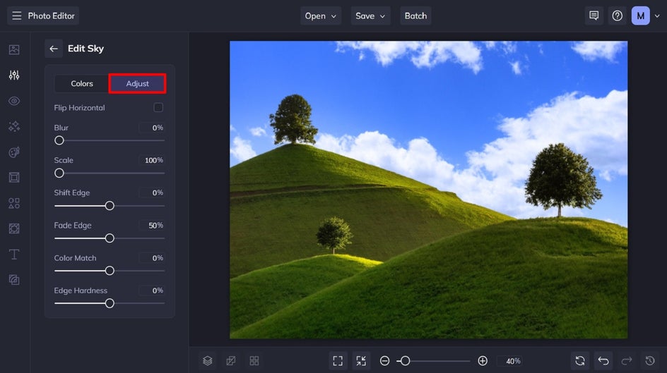Open the grid view icon
The width and height of the screenshot is (667, 373).
pyautogui.click(x=254, y=361)
